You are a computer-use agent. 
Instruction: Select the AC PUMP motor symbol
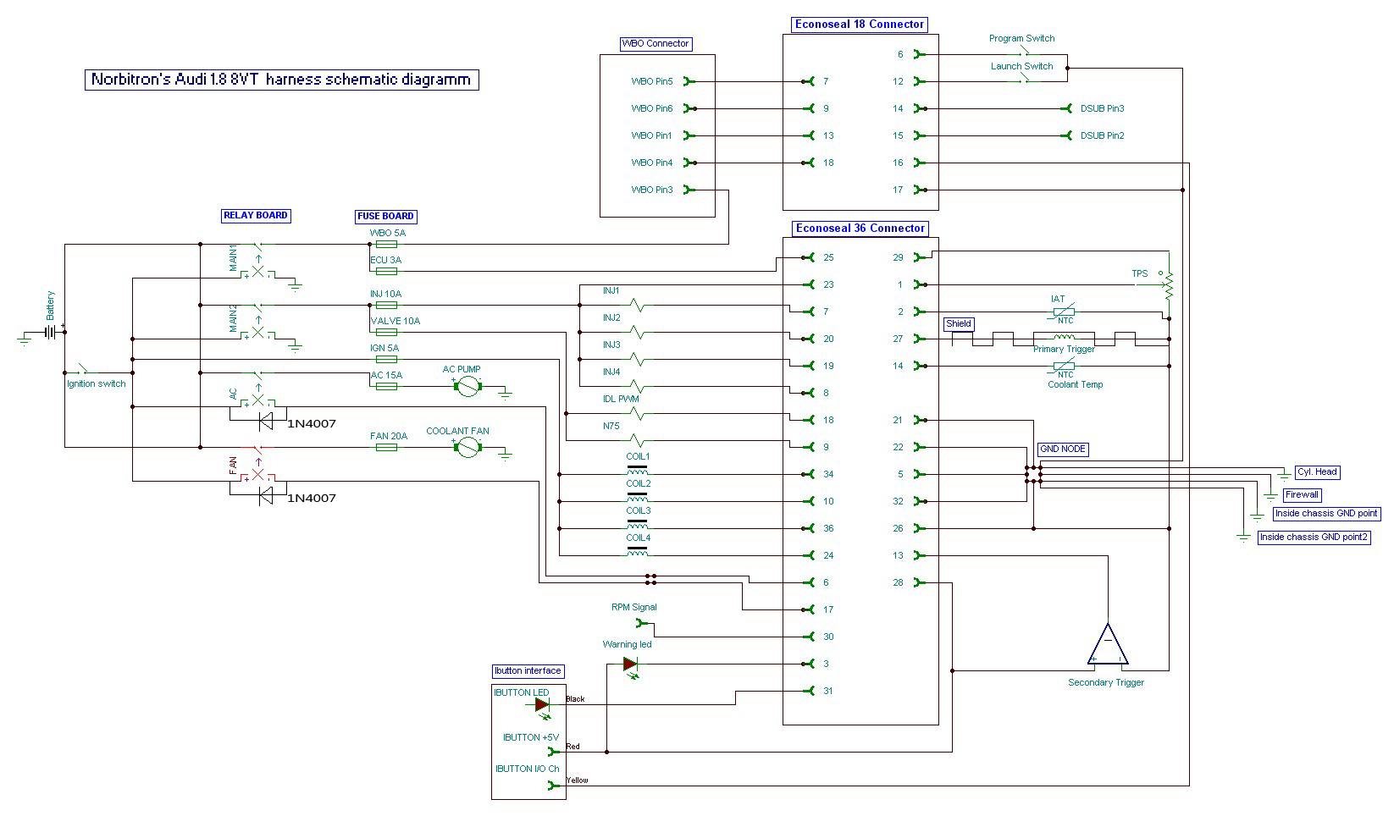click(468, 387)
